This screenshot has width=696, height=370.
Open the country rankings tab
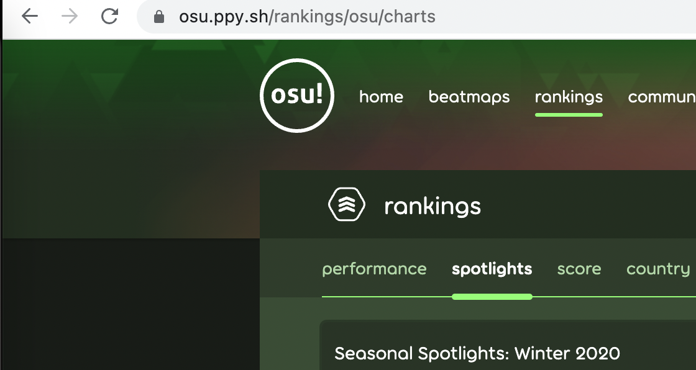(x=657, y=269)
